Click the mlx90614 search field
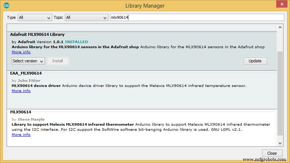This screenshot has height=163, width=290. [x=196, y=17]
